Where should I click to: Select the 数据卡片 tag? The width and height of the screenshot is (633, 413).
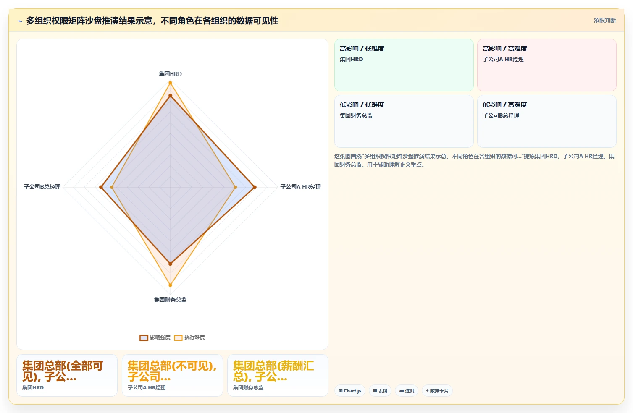[x=437, y=391]
